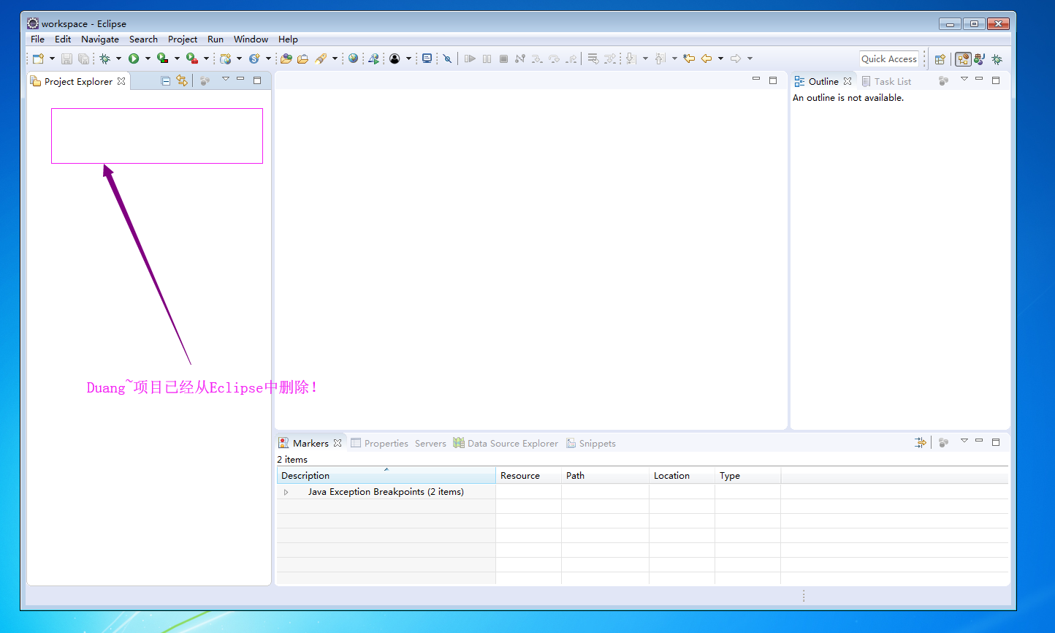Open the Project menu
The width and height of the screenshot is (1055, 633).
coord(183,39)
